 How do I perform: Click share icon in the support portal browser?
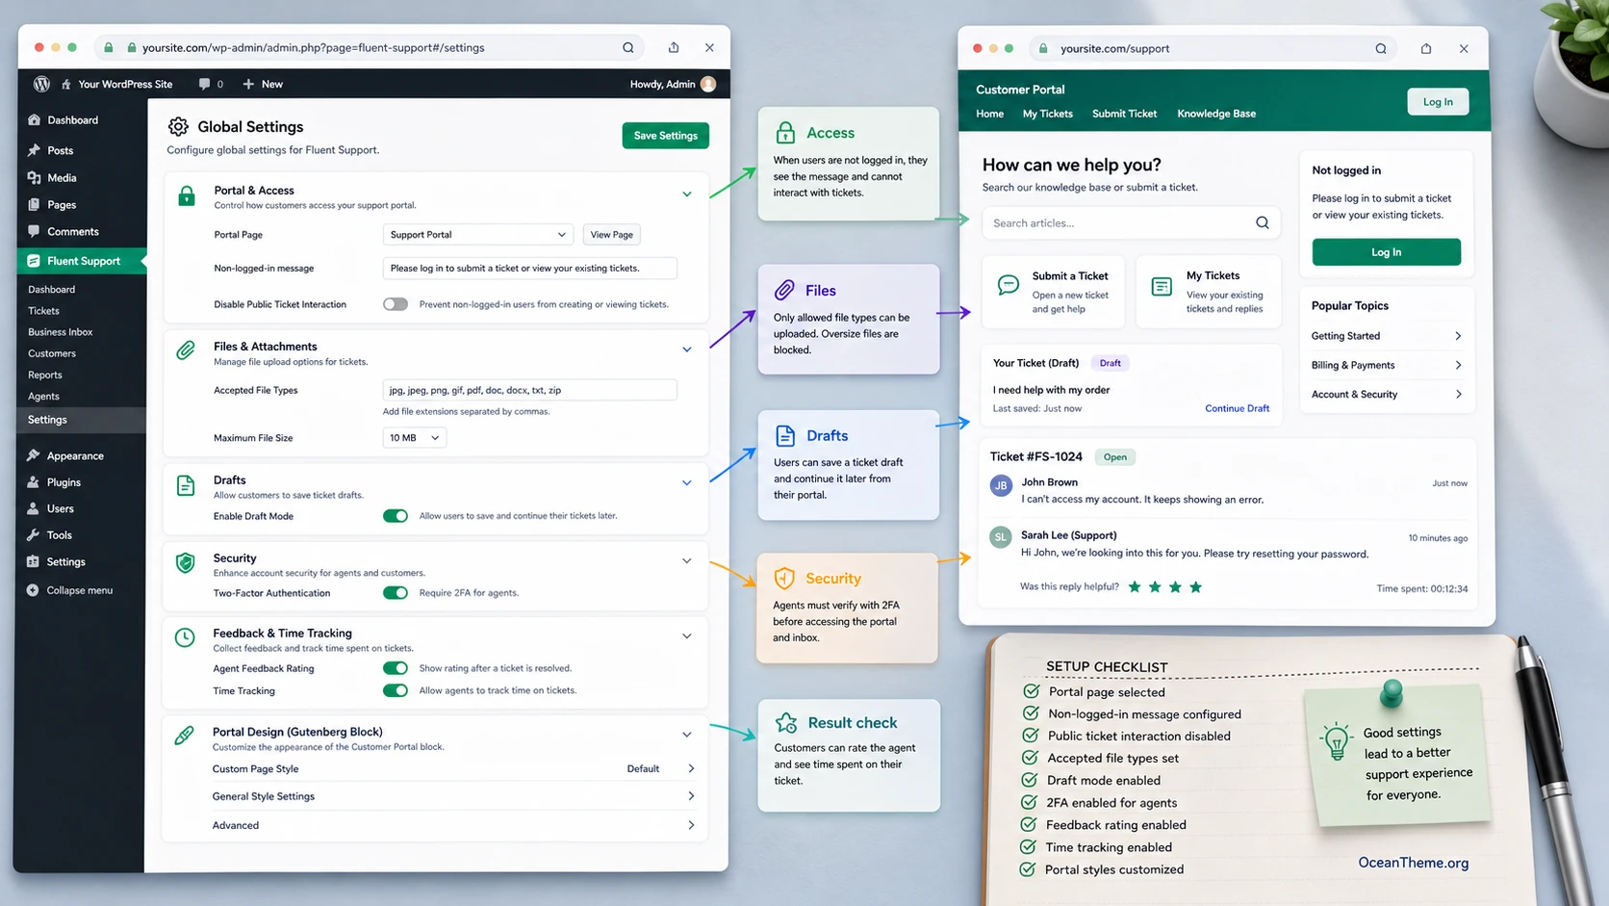(1426, 48)
